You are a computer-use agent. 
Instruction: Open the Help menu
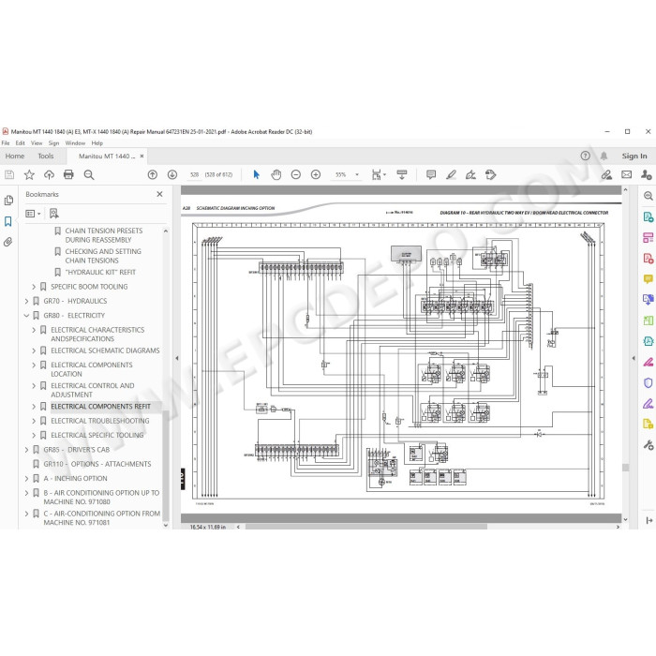(97, 143)
